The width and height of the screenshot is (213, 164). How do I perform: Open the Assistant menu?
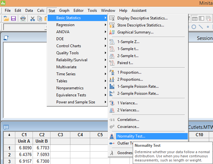(x=139, y=11)
